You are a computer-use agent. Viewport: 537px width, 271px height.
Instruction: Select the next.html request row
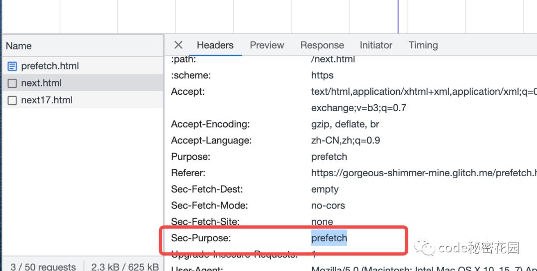tap(41, 83)
